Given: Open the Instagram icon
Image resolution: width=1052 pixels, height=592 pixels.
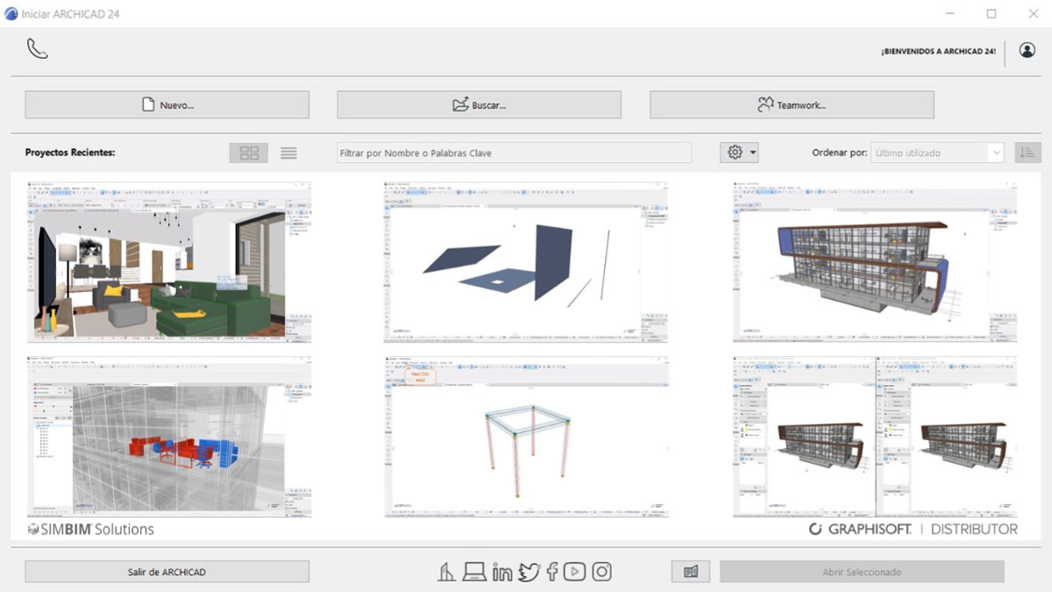Looking at the screenshot, I should pos(601,572).
